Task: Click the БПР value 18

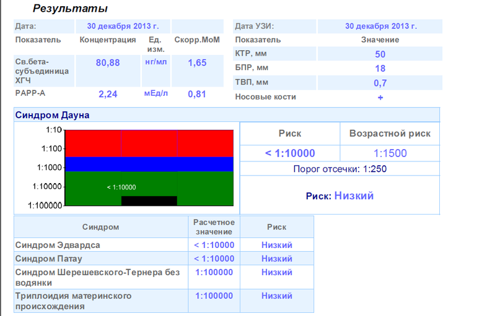Action: coord(380,68)
